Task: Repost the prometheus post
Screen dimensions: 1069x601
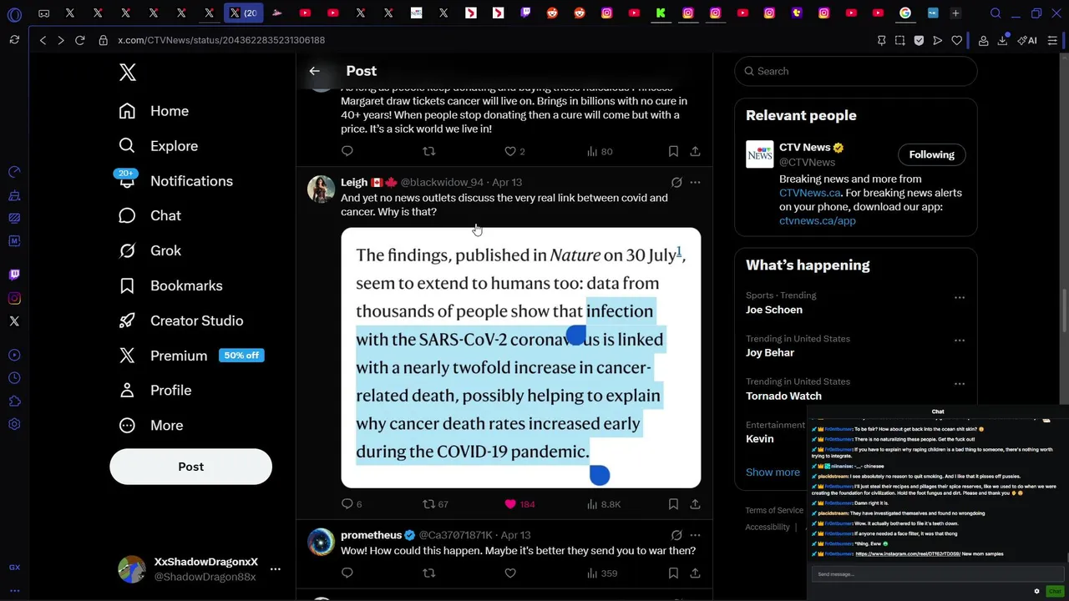Action: pyautogui.click(x=428, y=573)
